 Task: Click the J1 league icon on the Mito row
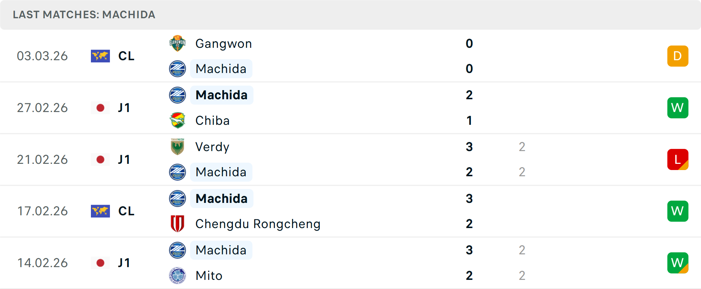click(x=100, y=263)
